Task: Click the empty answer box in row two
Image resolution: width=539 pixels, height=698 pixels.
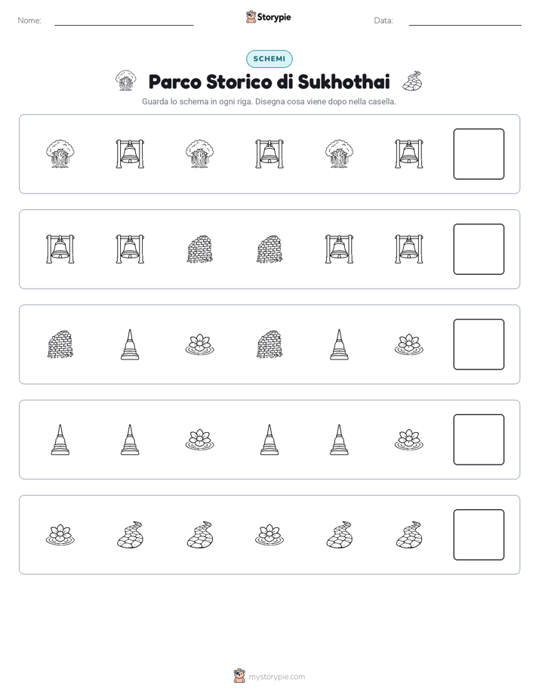Action: click(479, 249)
